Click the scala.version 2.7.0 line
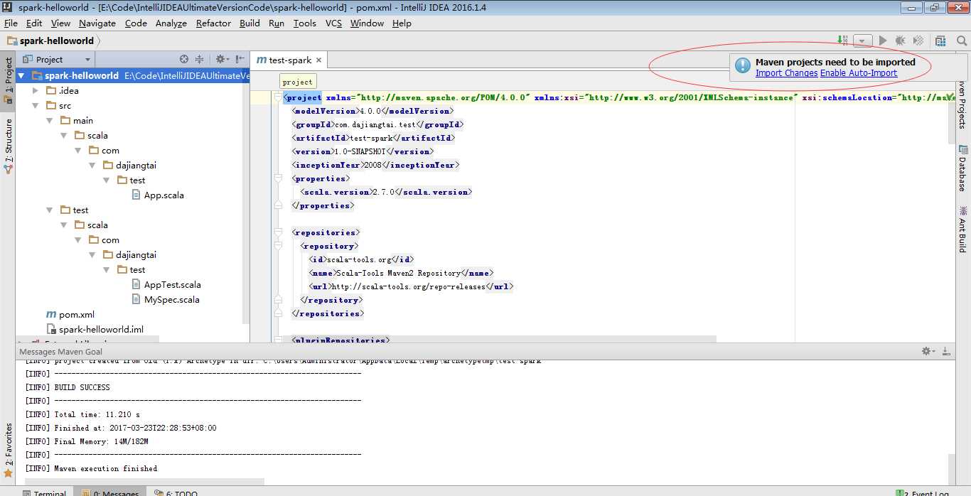 (x=386, y=192)
